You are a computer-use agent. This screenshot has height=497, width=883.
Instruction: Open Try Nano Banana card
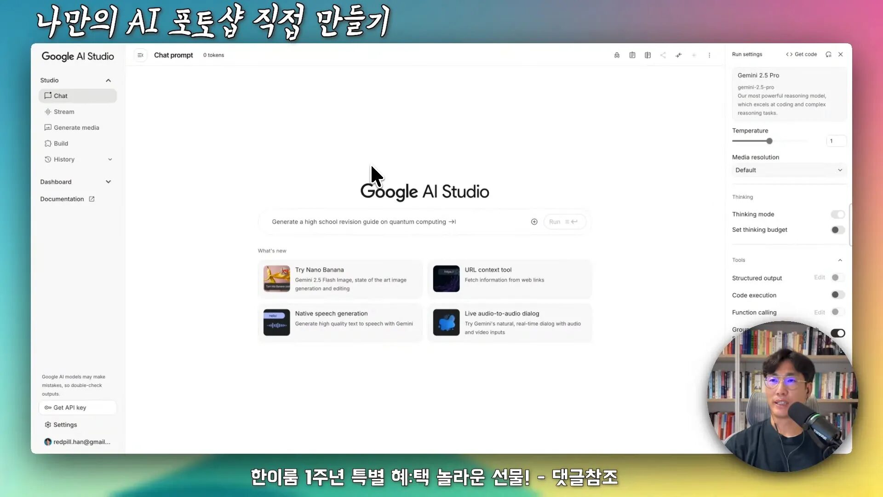tap(340, 279)
